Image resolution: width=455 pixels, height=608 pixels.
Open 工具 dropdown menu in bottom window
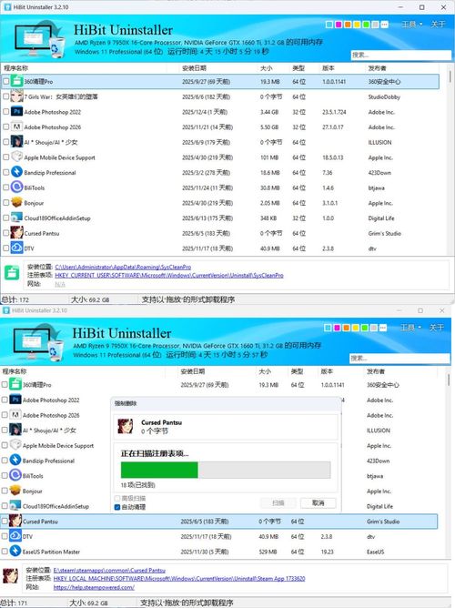[x=410, y=328]
